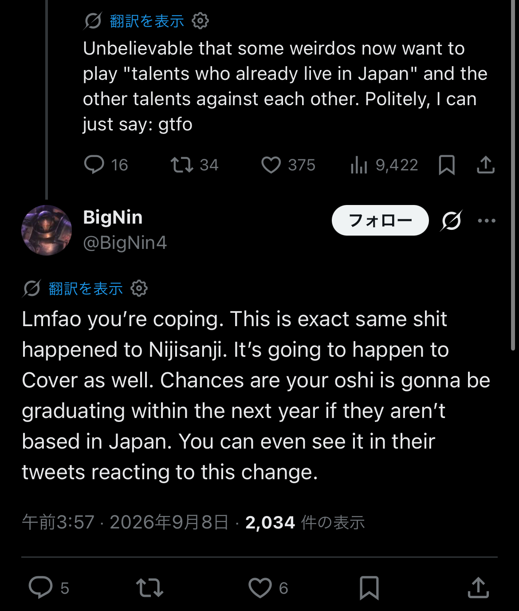Reply to BigNin's tweet with 5 replies

[41, 587]
